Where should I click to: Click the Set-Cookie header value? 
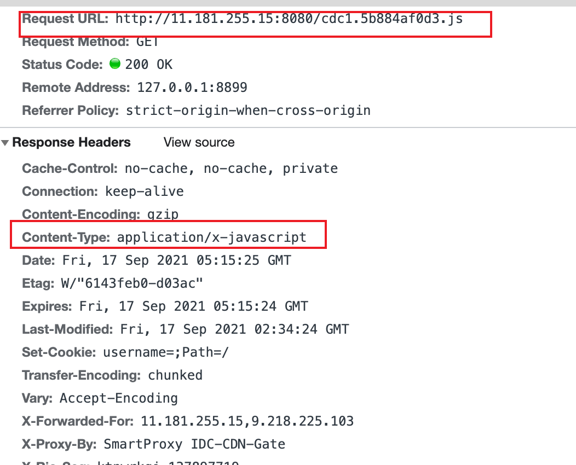pos(166,352)
